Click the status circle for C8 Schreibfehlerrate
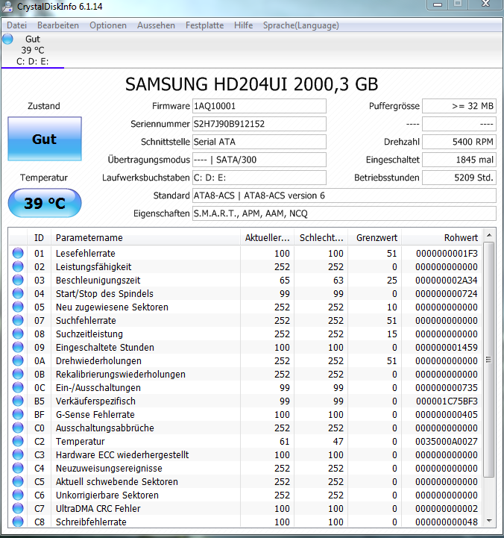The image size is (504, 538). coord(18,522)
